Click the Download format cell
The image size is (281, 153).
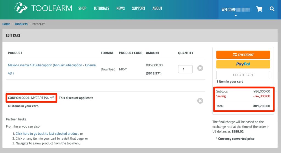[108, 69]
